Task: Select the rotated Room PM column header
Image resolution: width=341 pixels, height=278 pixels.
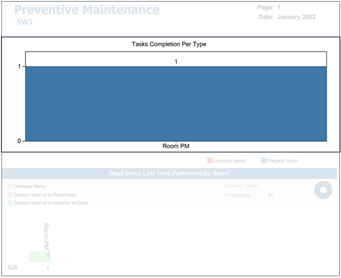Action: pos(46,236)
